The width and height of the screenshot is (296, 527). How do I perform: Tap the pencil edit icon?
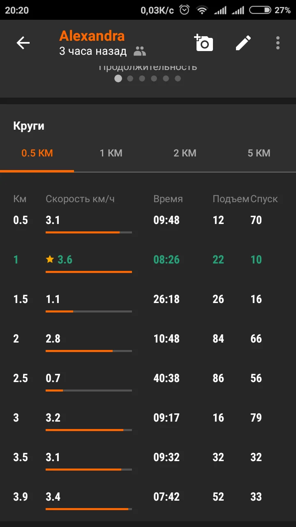243,43
